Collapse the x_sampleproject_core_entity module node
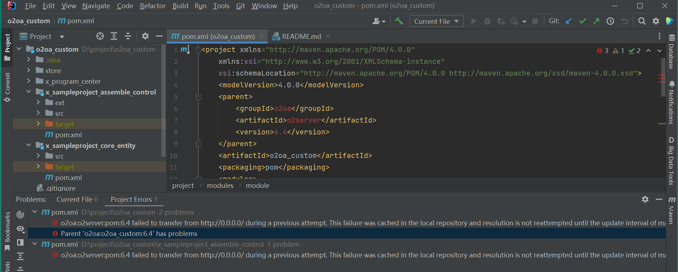The width and height of the screenshot is (678, 272). pyautogui.click(x=29, y=145)
